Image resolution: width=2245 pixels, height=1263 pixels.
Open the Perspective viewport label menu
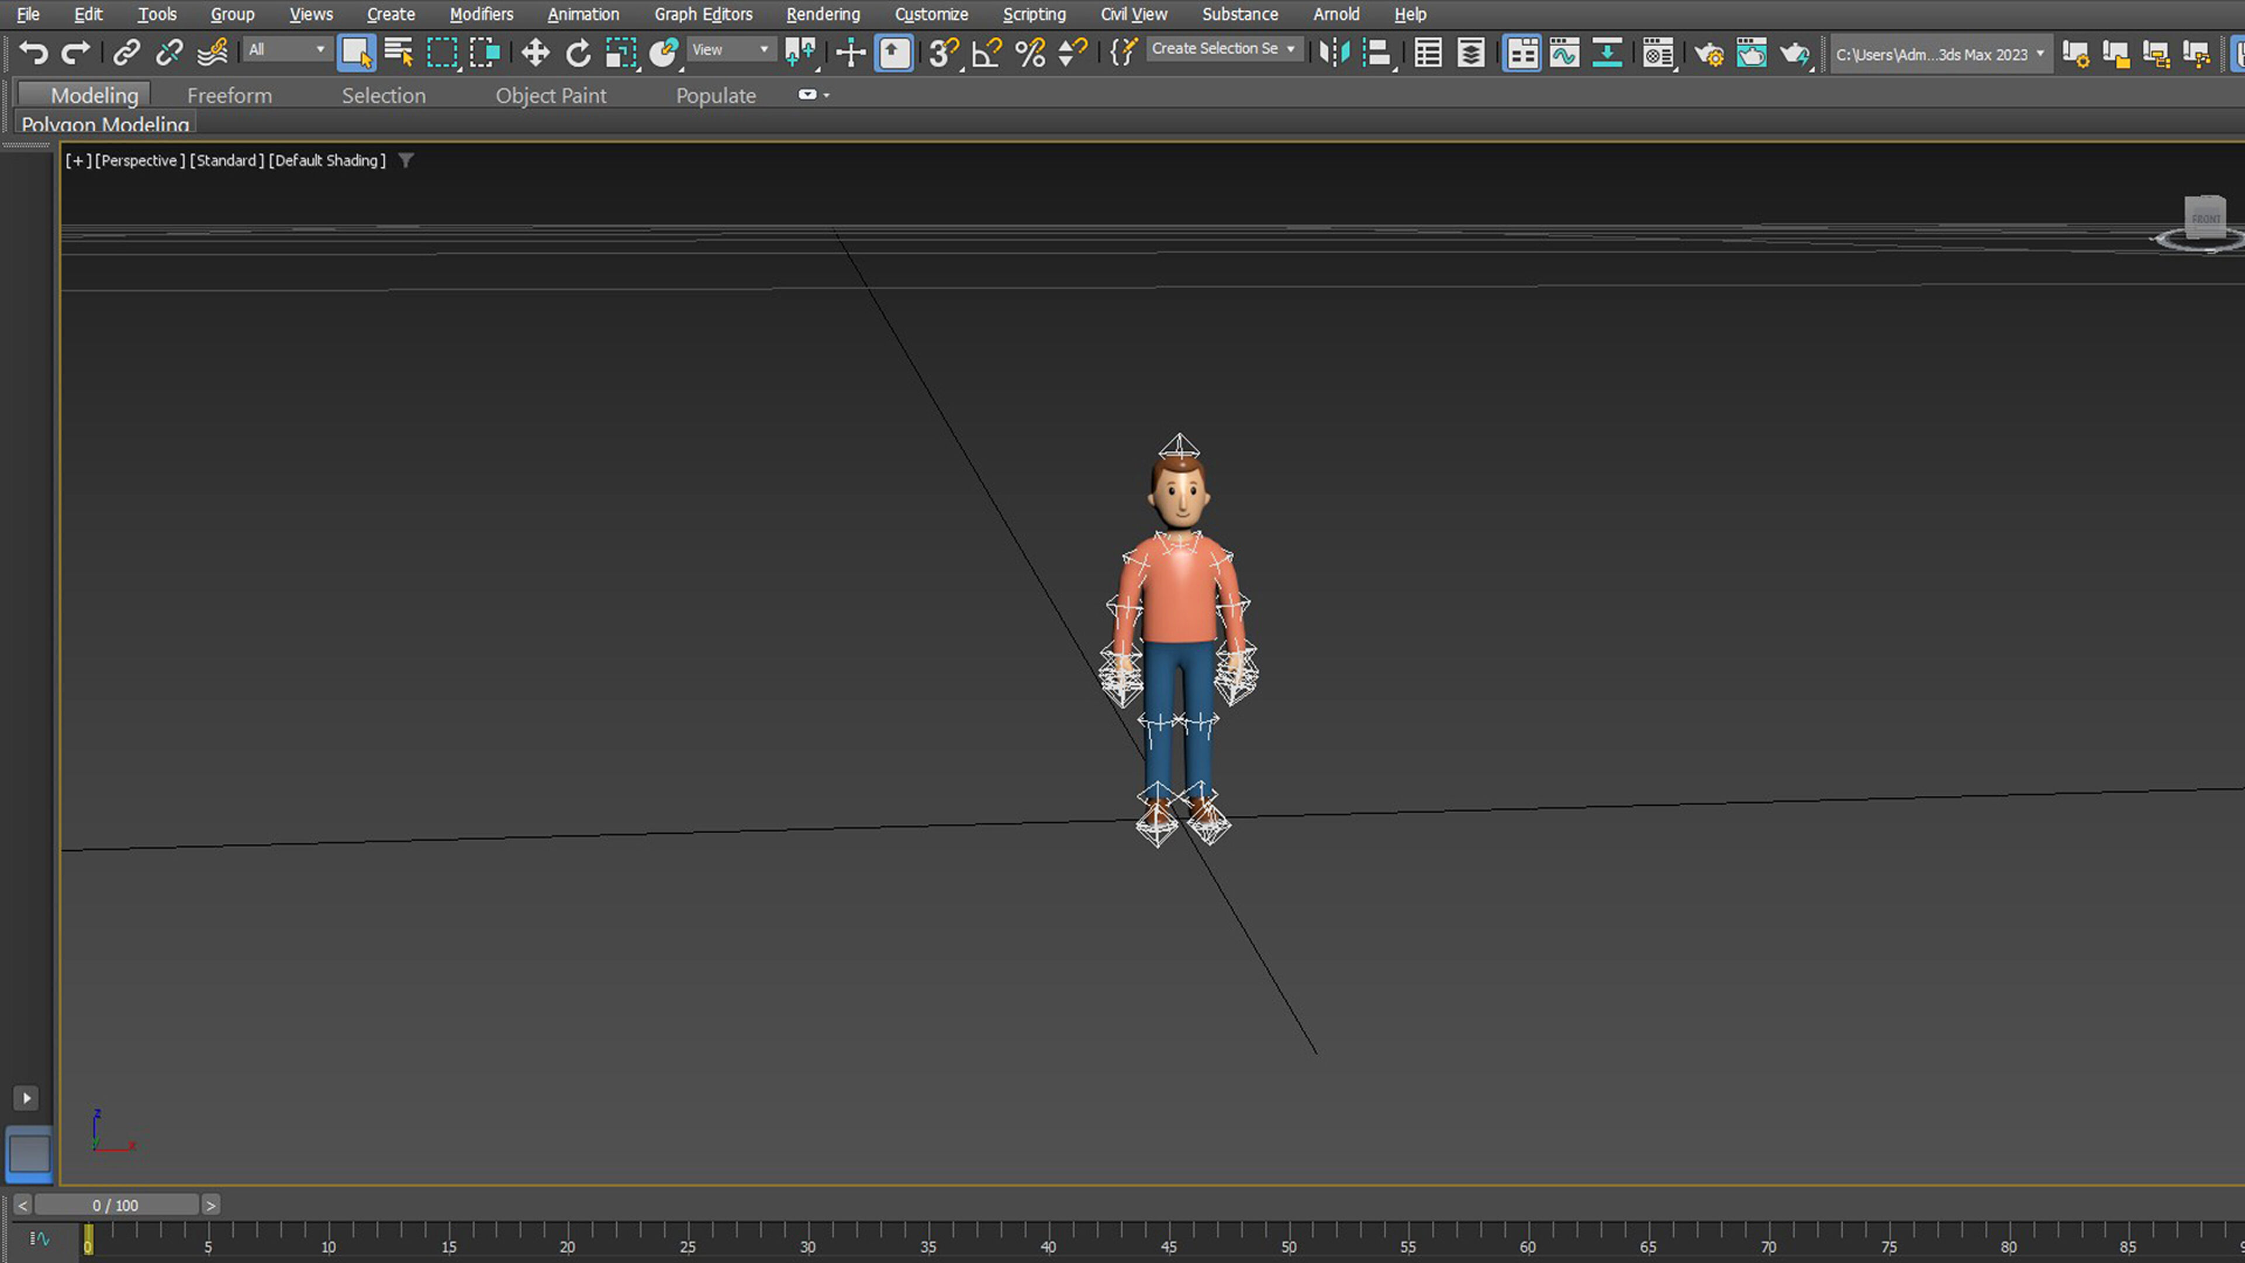pyautogui.click(x=140, y=160)
